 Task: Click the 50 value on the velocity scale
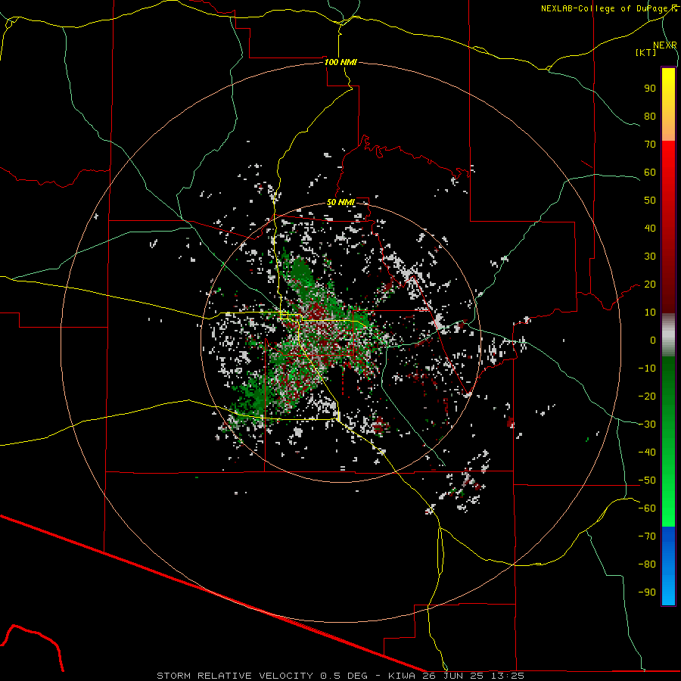click(x=650, y=201)
